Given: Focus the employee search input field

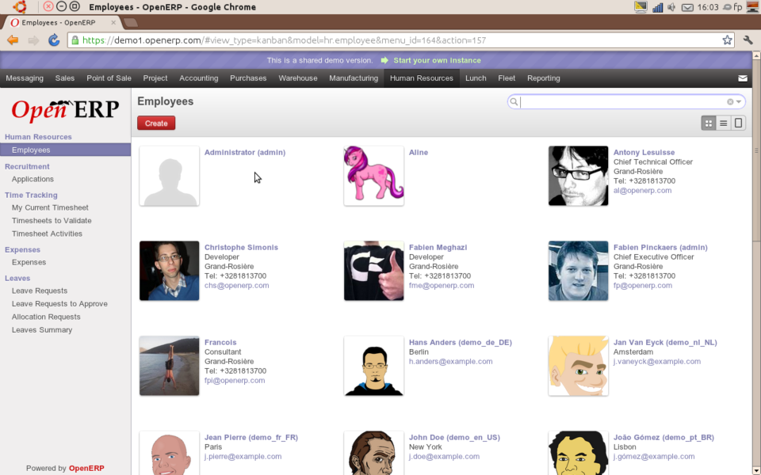Looking at the screenshot, I should click(x=622, y=102).
